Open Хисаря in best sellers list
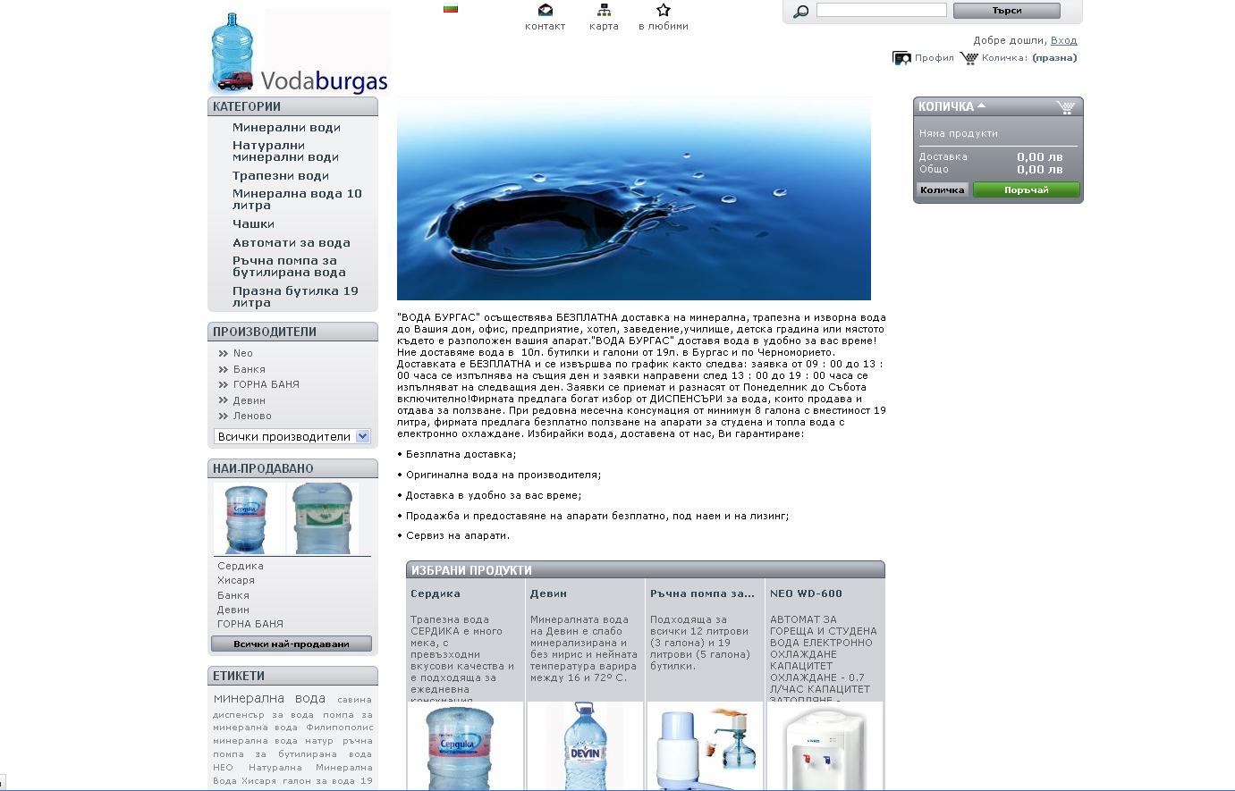The width and height of the screenshot is (1235, 791). coord(236,580)
